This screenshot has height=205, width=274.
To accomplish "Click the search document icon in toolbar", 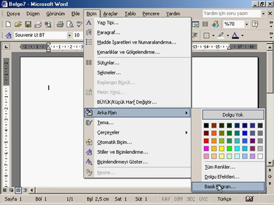I will coord(48,24).
